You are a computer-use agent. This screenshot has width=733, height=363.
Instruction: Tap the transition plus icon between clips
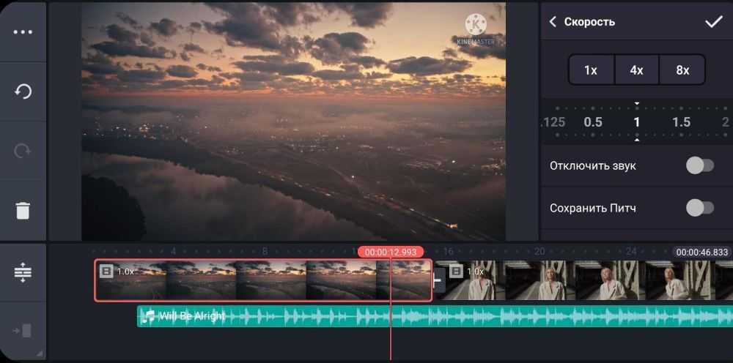point(438,280)
